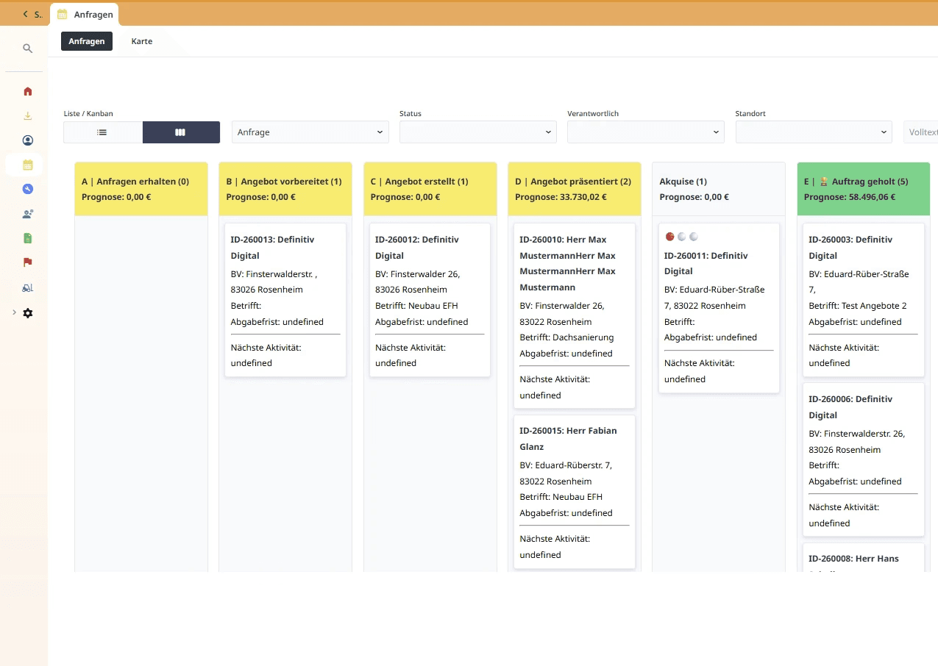Viewport: 938px width, 666px height.
Task: Open the Verantwortlich dropdown
Action: click(x=645, y=132)
